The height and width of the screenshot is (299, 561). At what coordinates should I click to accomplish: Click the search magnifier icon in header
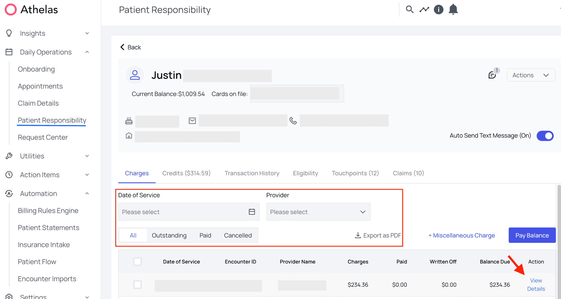[x=410, y=10]
